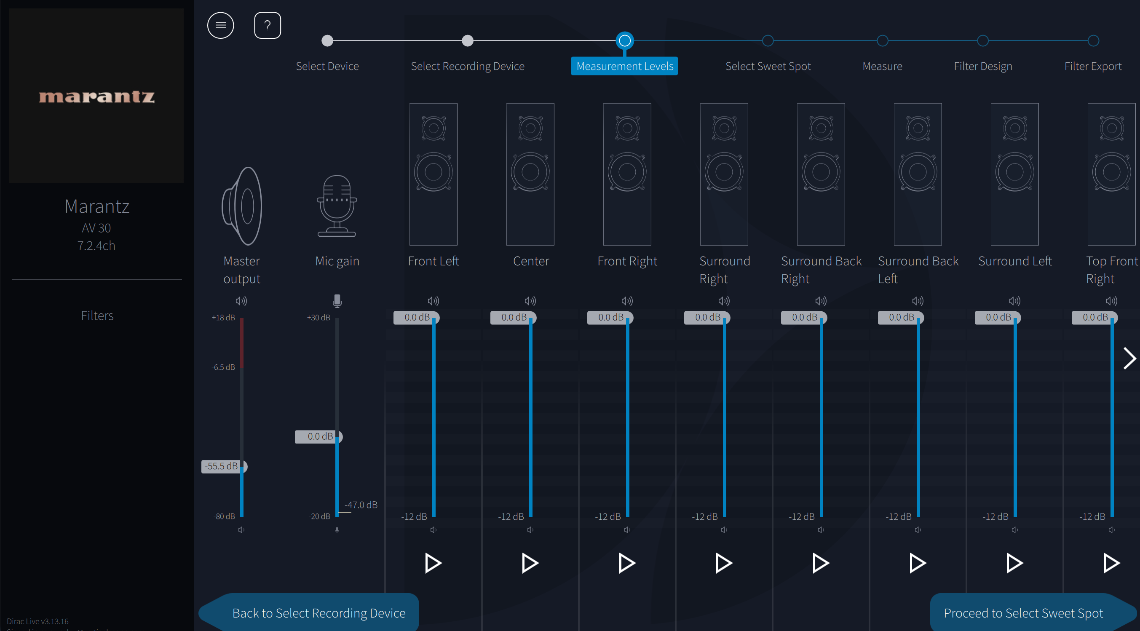
Task: Click the Master output loudspeaker icon
Action: [x=242, y=206]
